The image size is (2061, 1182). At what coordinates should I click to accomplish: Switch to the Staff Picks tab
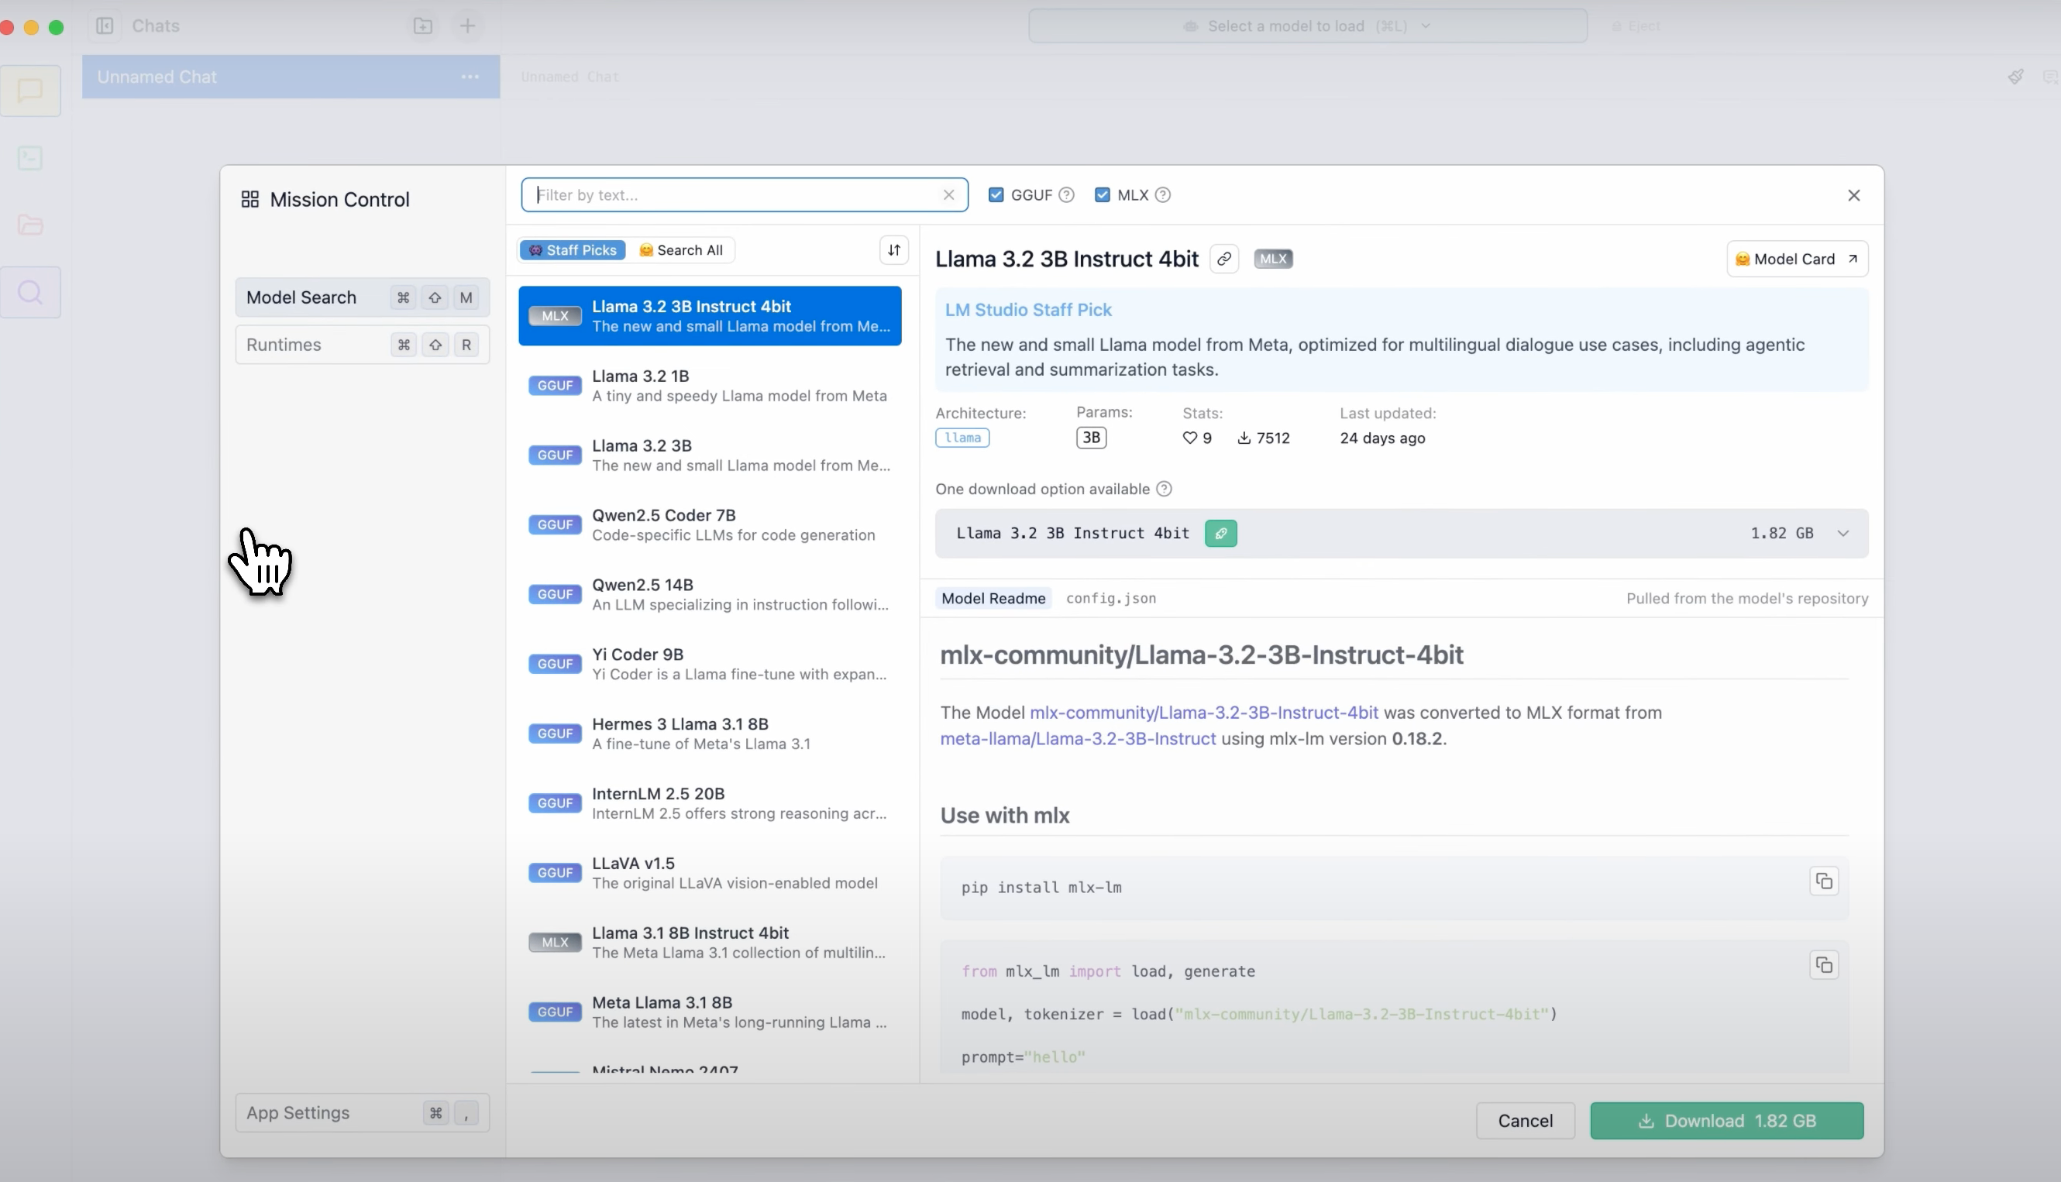tap(573, 250)
